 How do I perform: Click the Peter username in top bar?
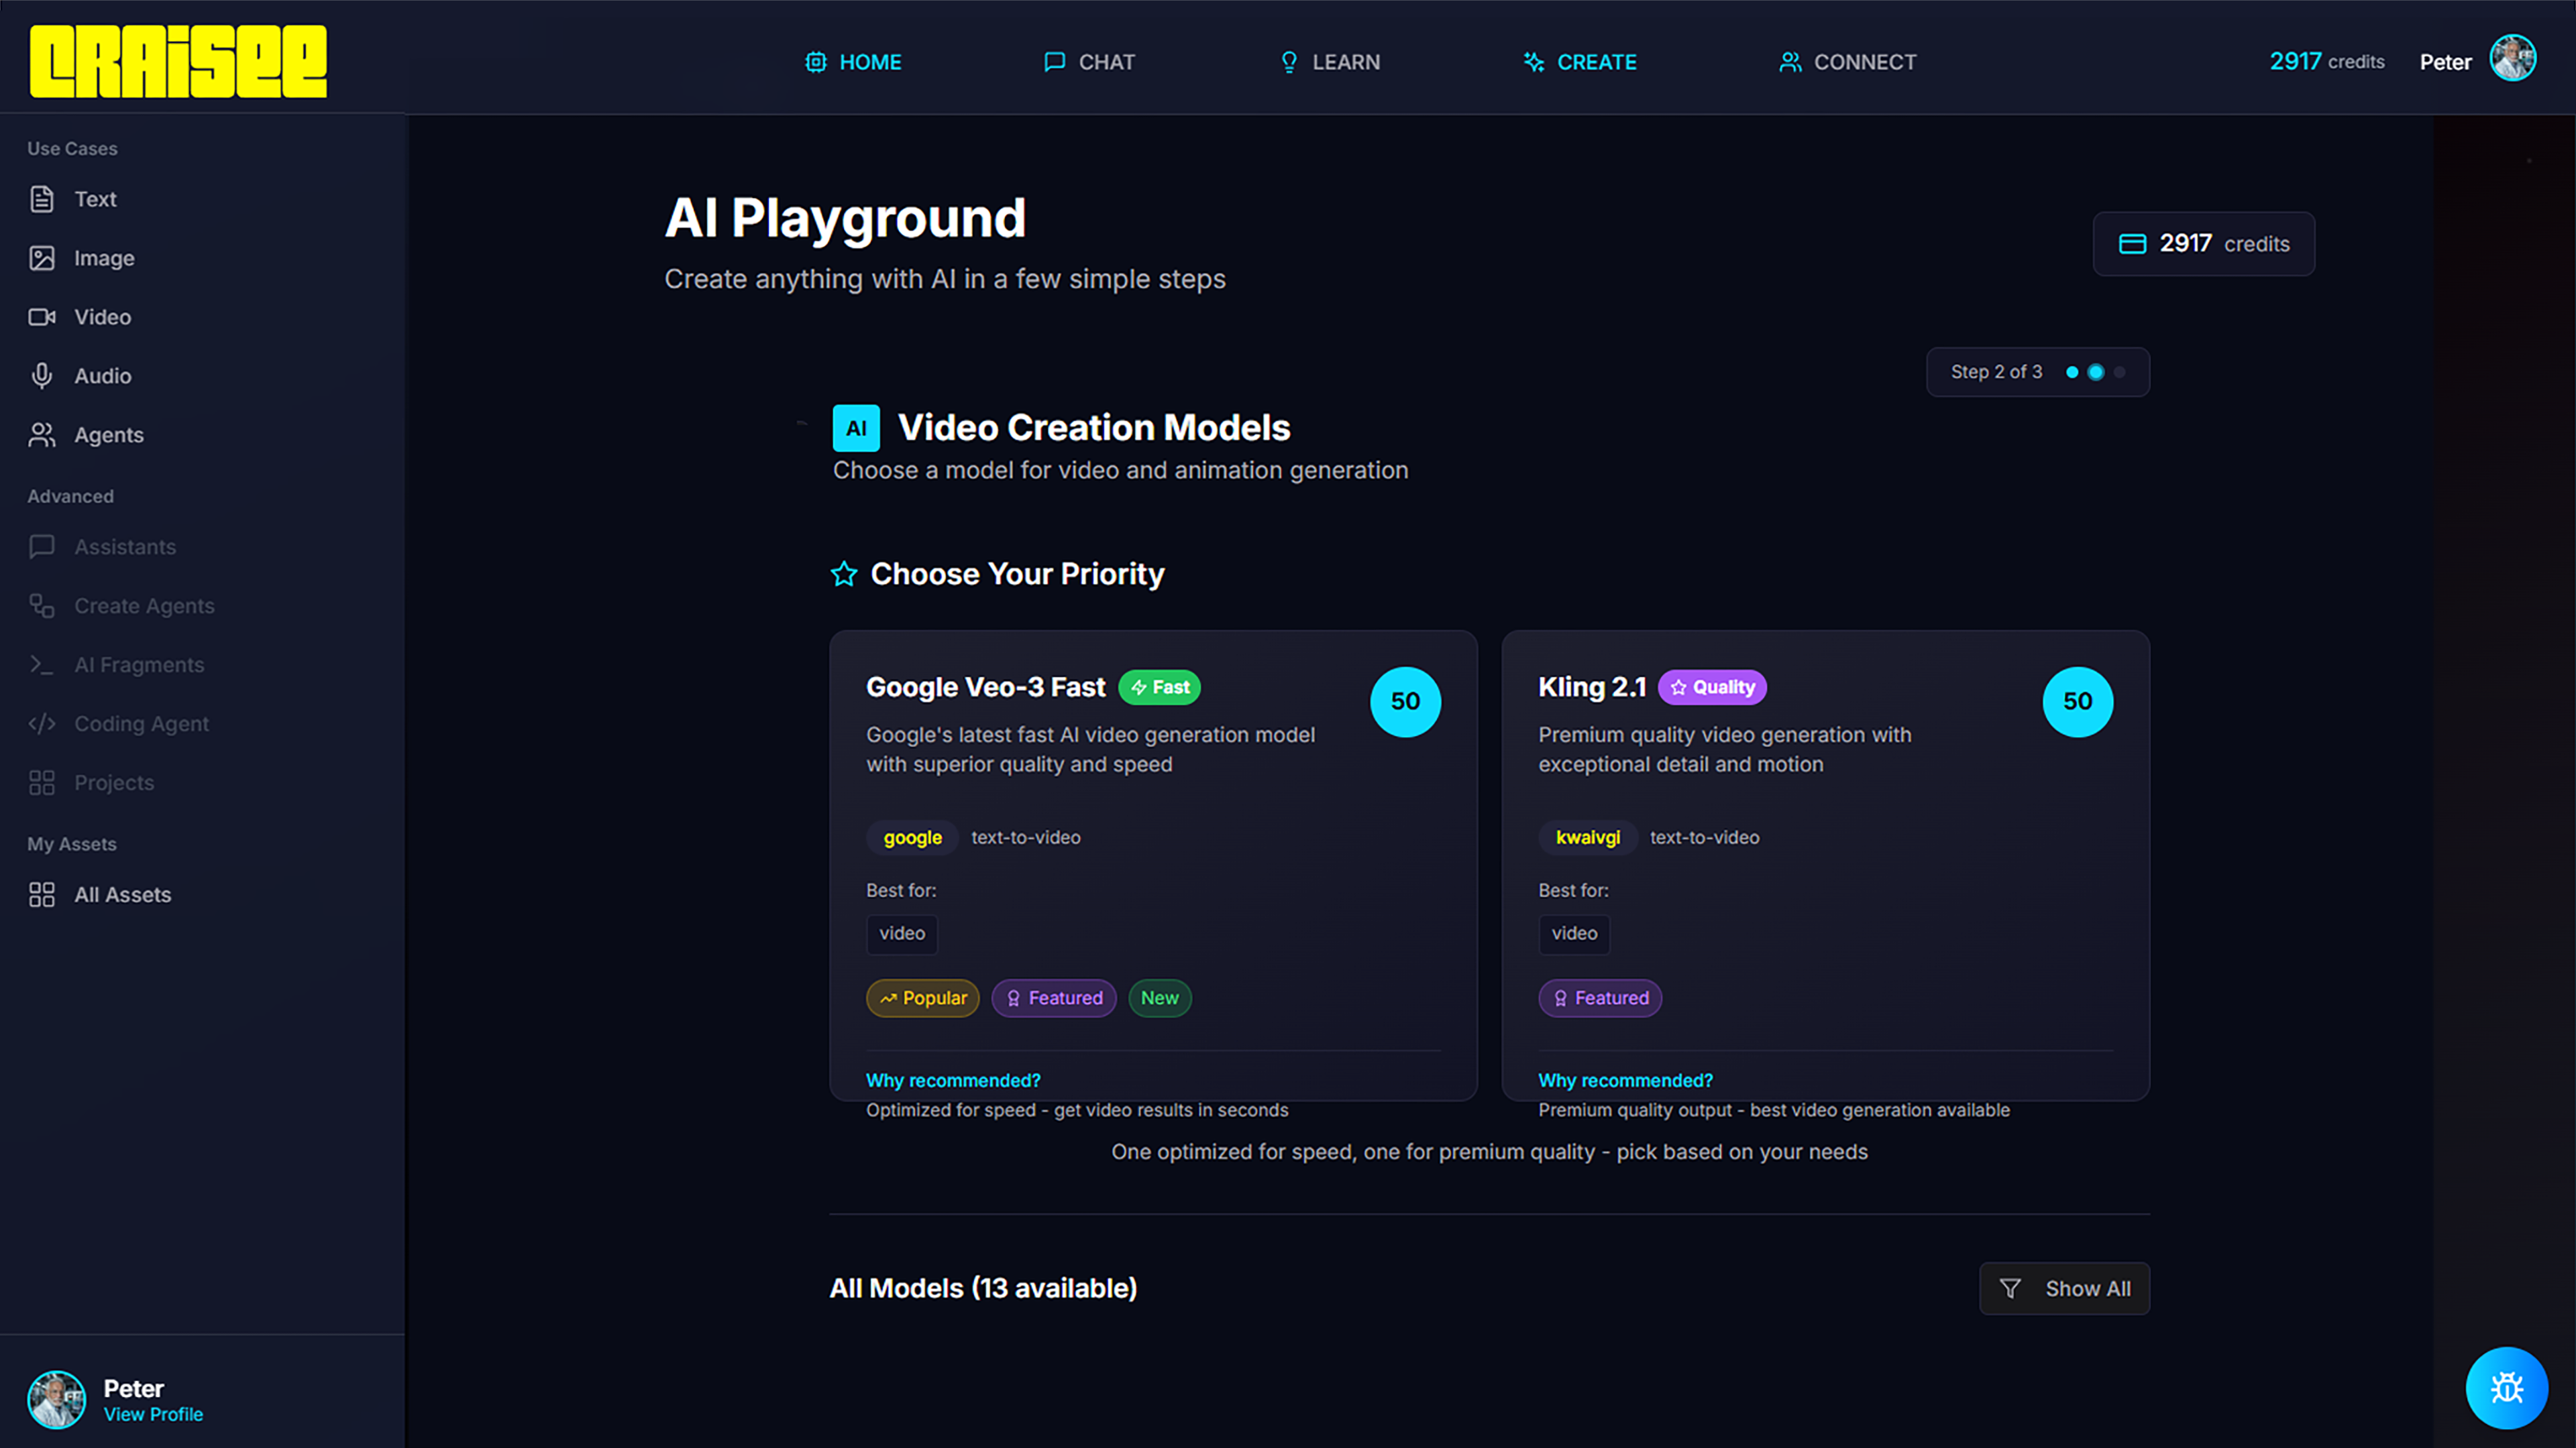2445,62
